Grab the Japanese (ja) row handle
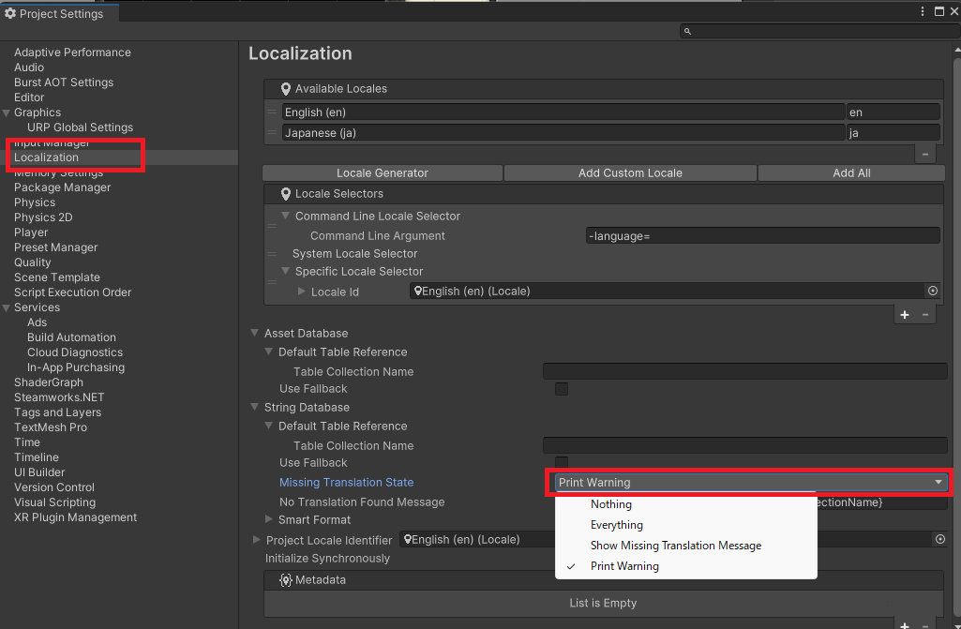 coord(272,132)
